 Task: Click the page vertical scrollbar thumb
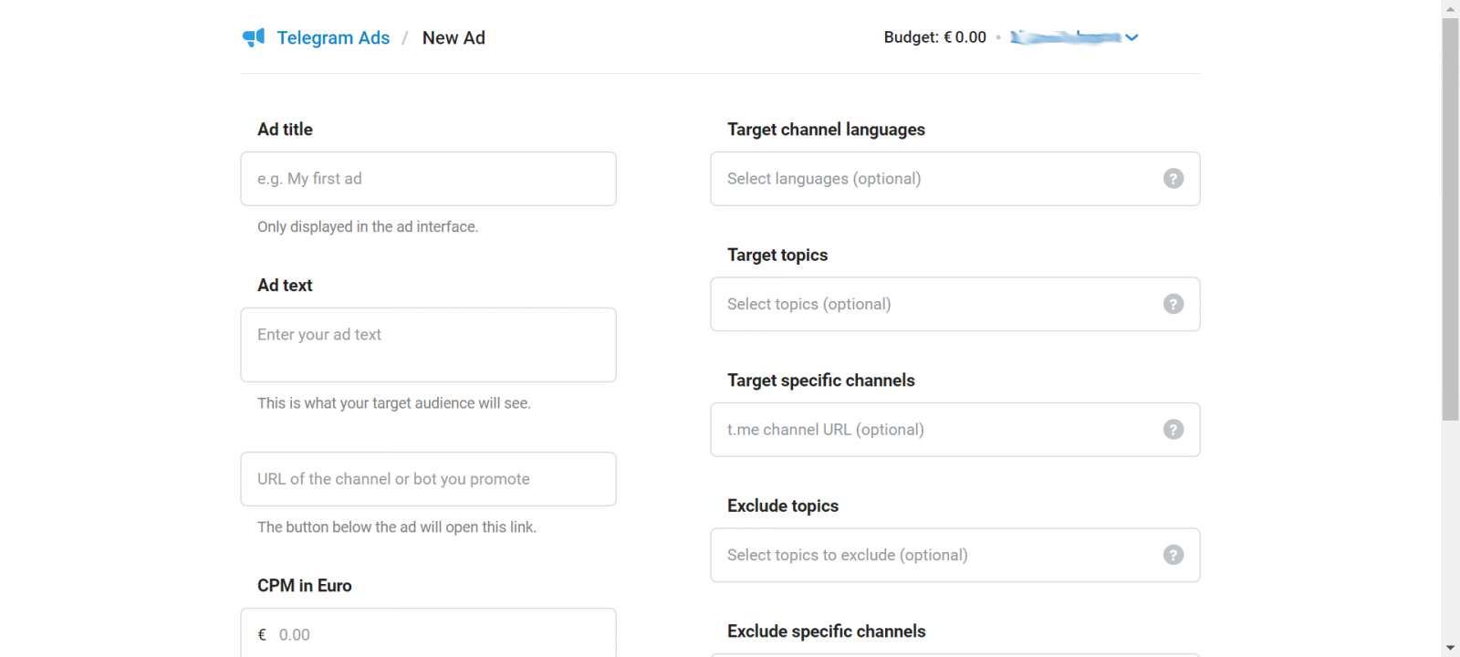(x=1450, y=219)
